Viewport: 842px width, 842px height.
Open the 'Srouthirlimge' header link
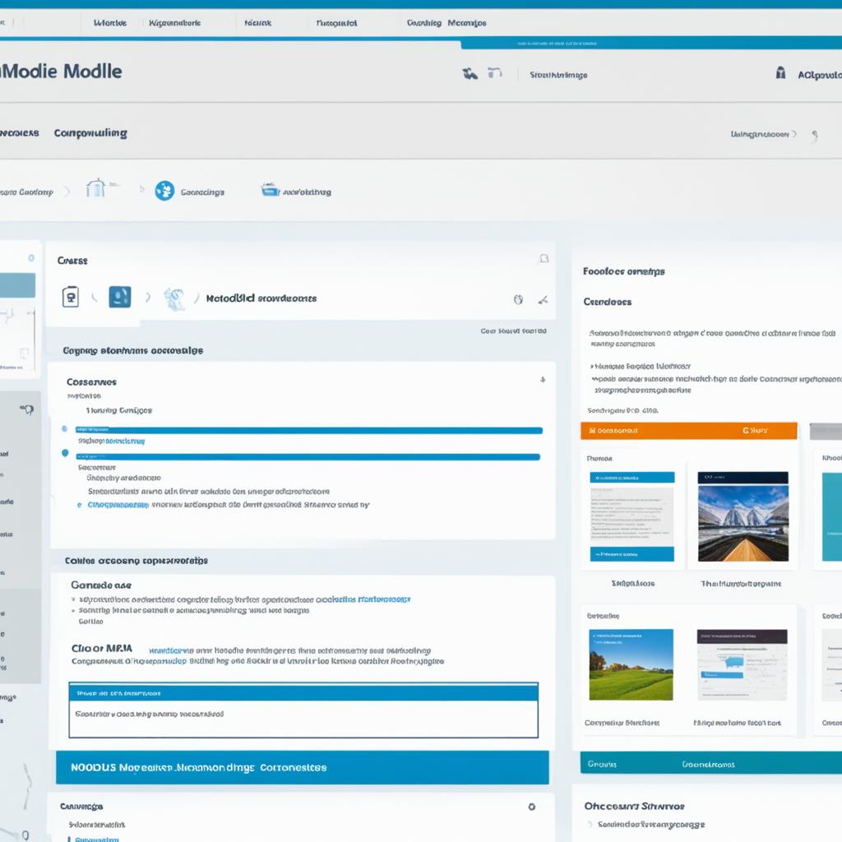pyautogui.click(x=558, y=75)
